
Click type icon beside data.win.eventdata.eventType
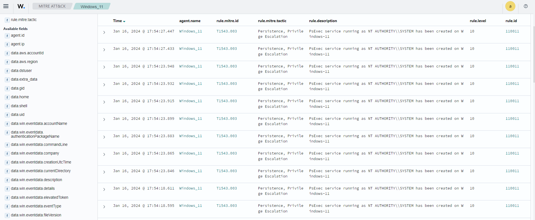pos(7,206)
